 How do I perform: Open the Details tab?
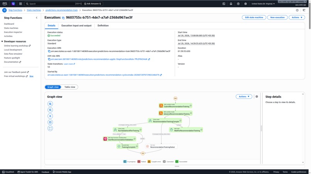point(51,25)
